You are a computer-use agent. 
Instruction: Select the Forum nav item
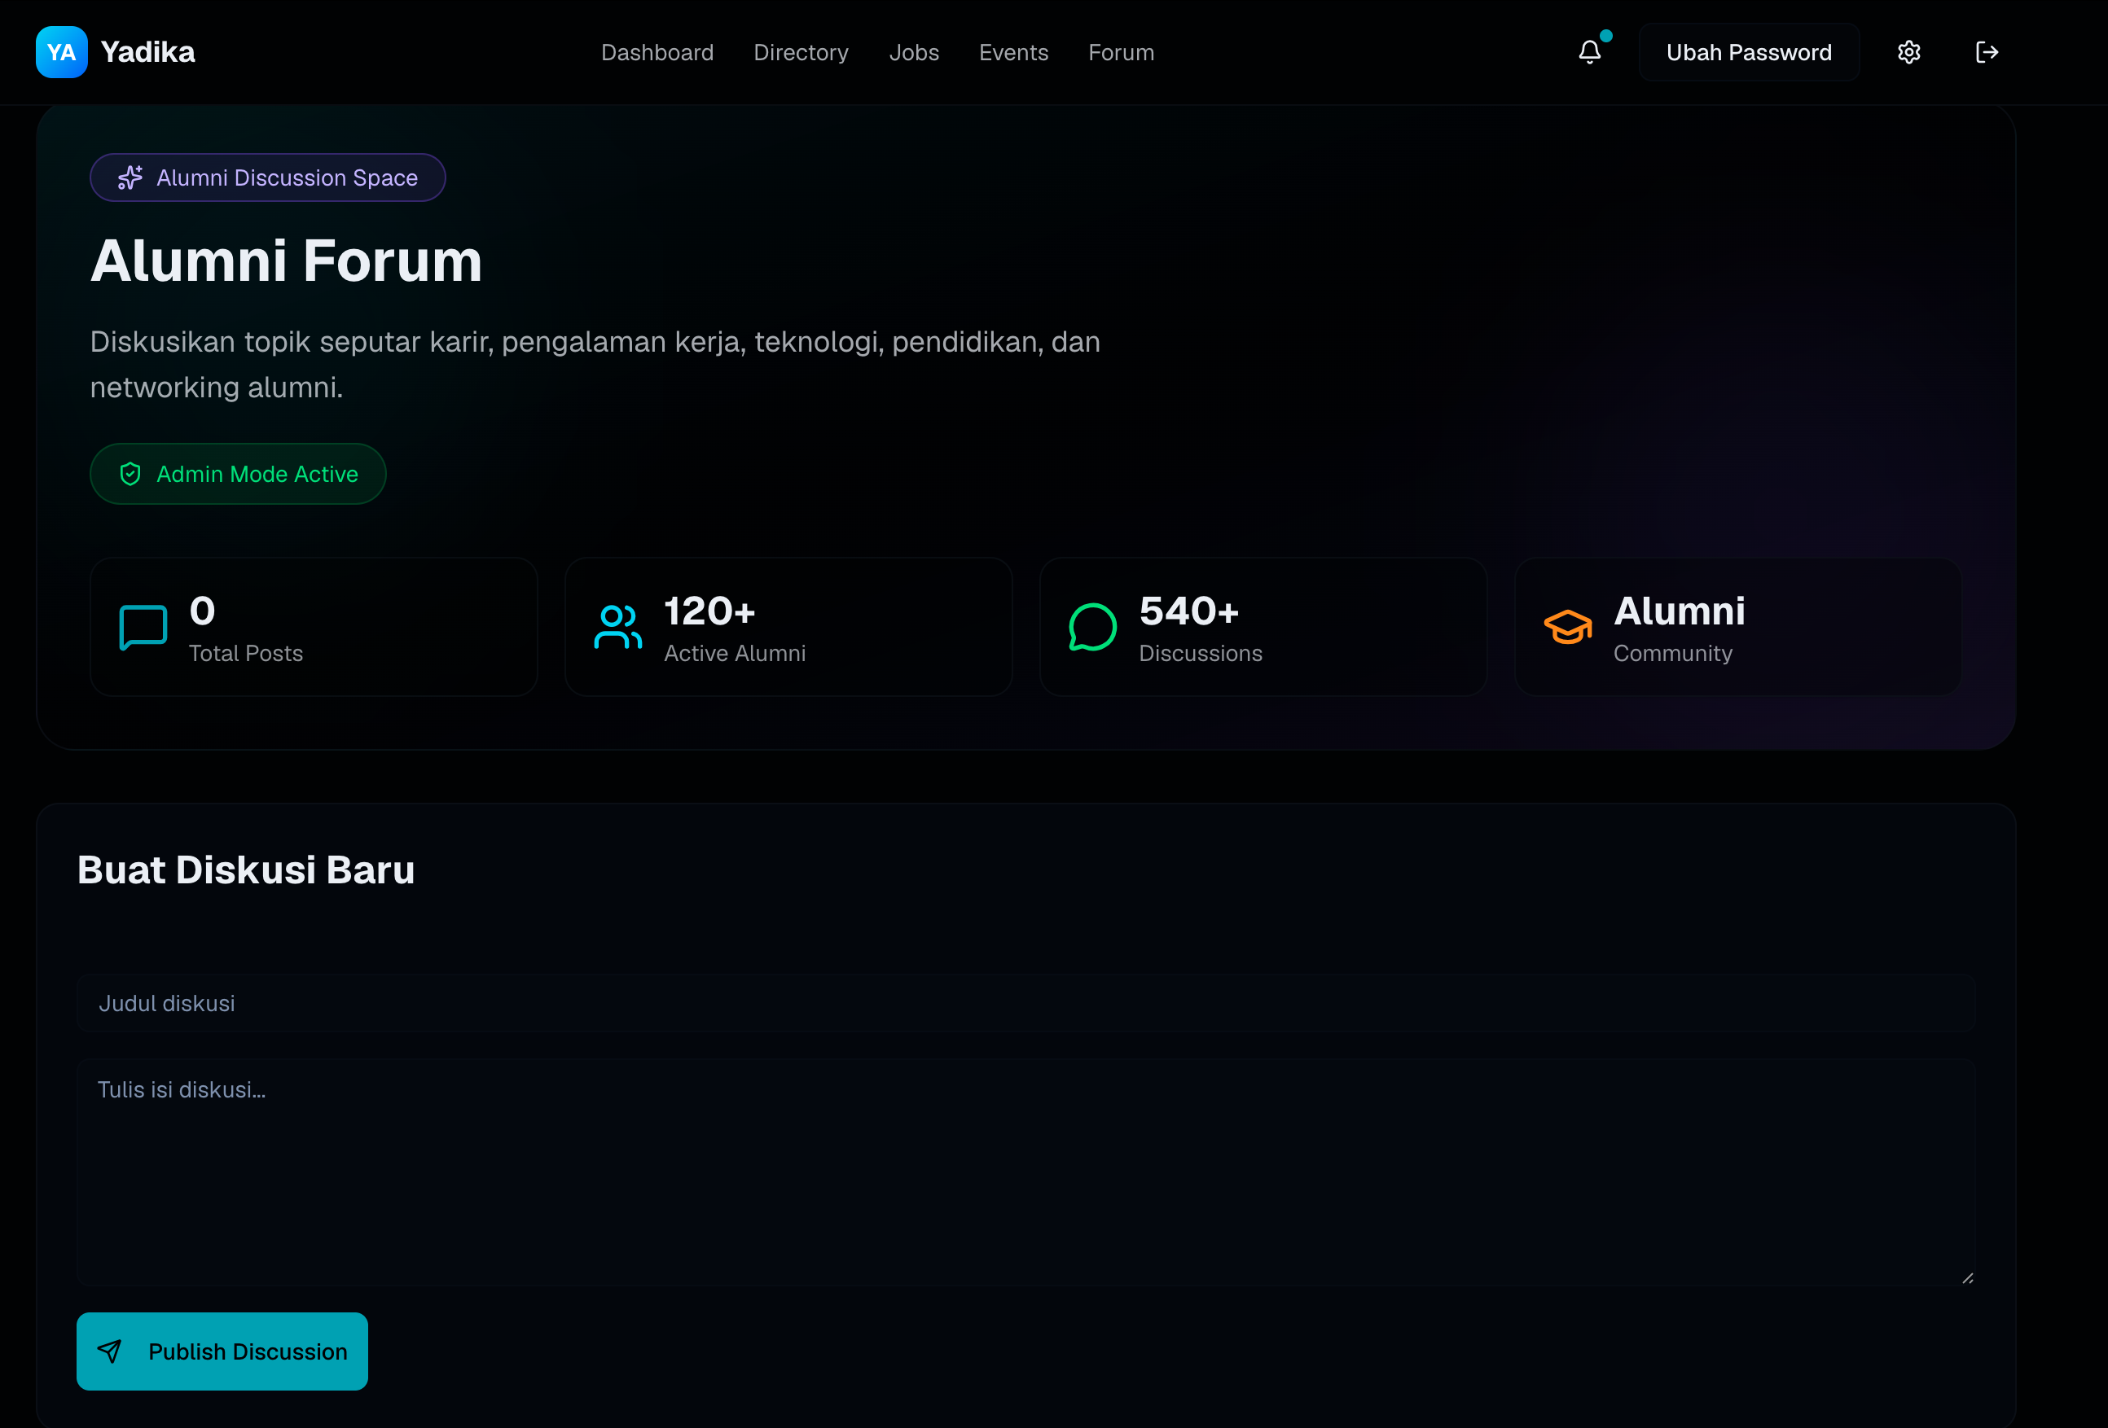tap(1121, 53)
